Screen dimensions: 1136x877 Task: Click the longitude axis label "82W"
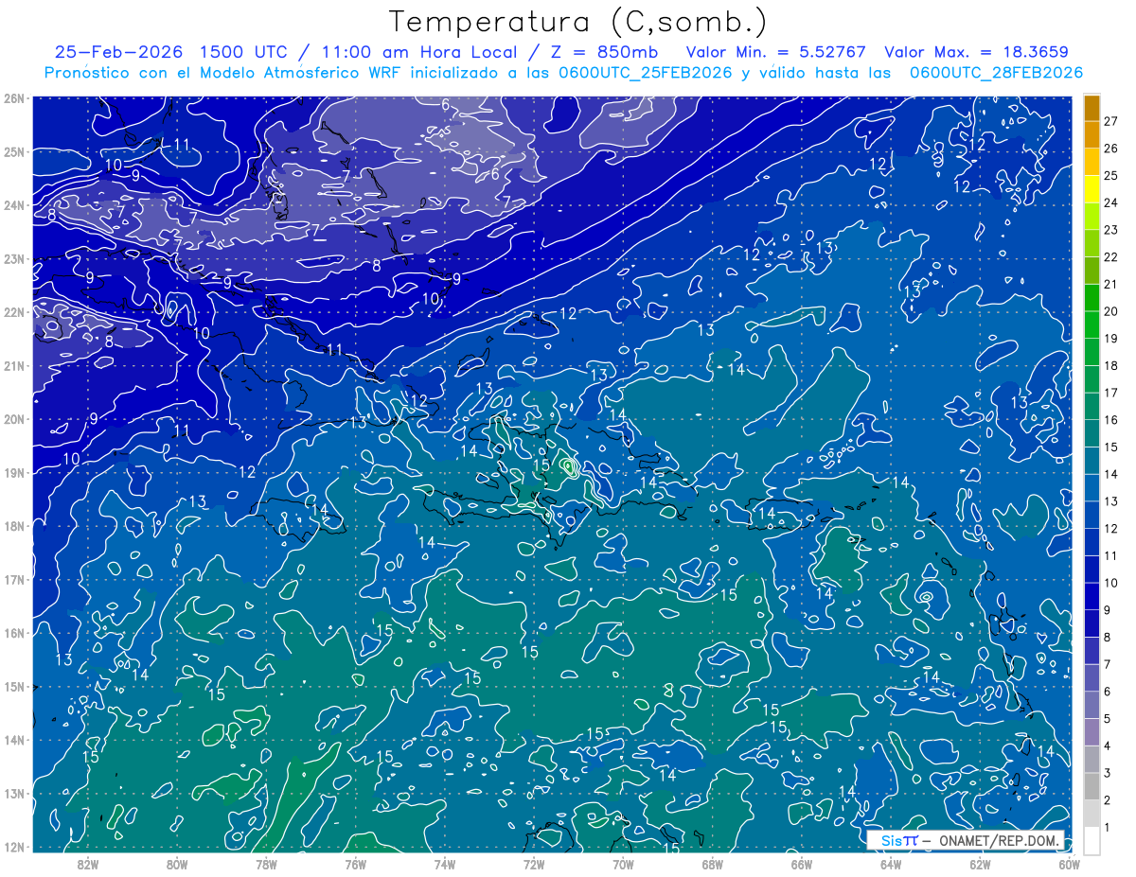coord(87,863)
